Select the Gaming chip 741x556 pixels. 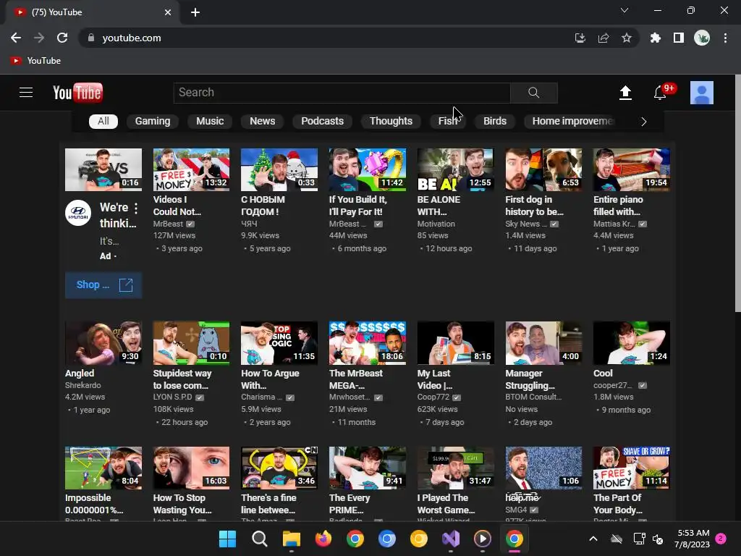click(x=153, y=121)
